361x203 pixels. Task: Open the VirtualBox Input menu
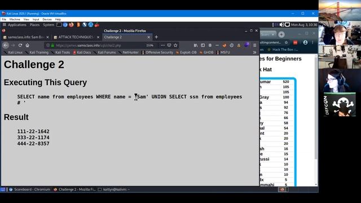click(x=36, y=20)
